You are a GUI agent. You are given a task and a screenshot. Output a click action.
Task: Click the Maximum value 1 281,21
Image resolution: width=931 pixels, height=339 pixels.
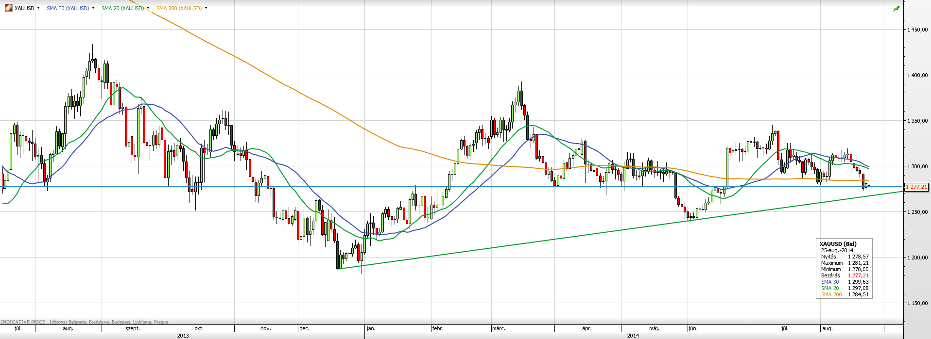coord(859,263)
